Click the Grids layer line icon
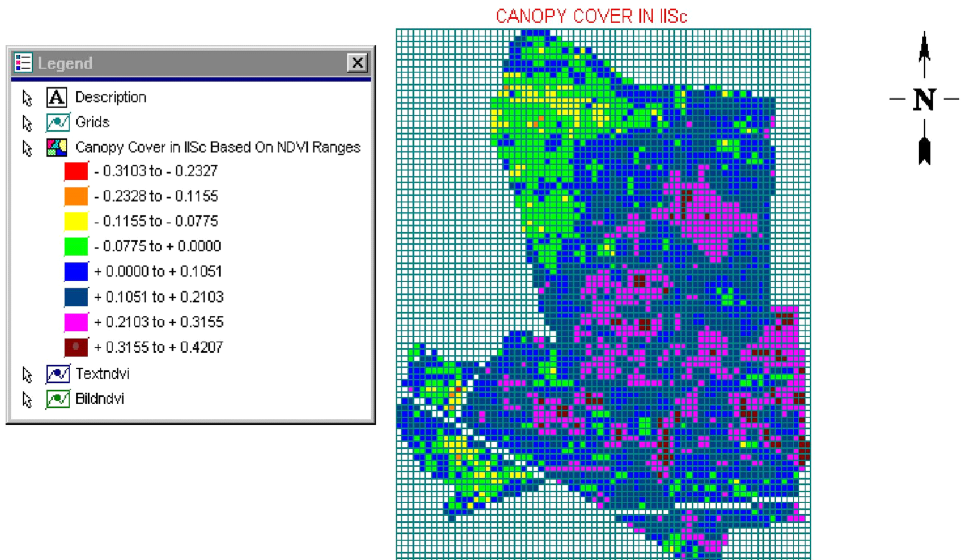 [57, 123]
